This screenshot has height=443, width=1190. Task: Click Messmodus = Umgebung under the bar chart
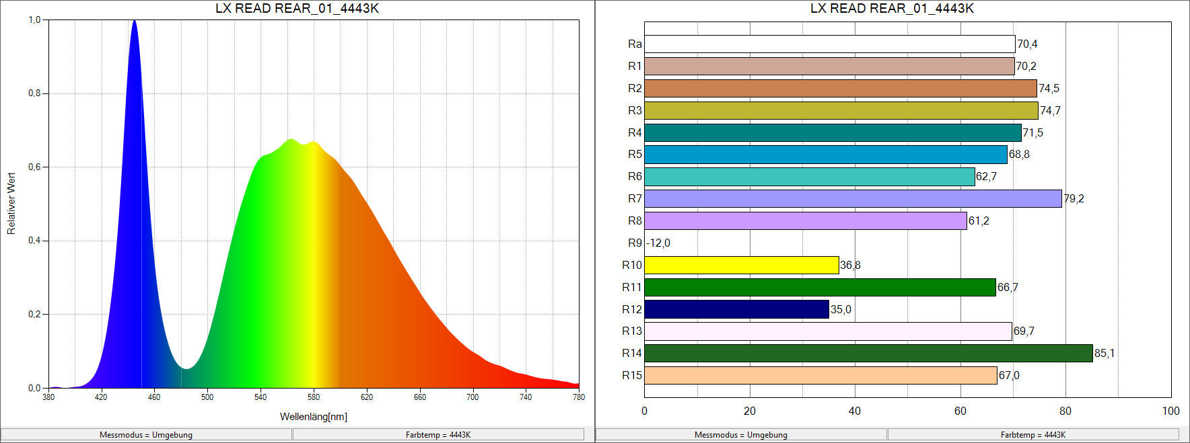point(741,435)
